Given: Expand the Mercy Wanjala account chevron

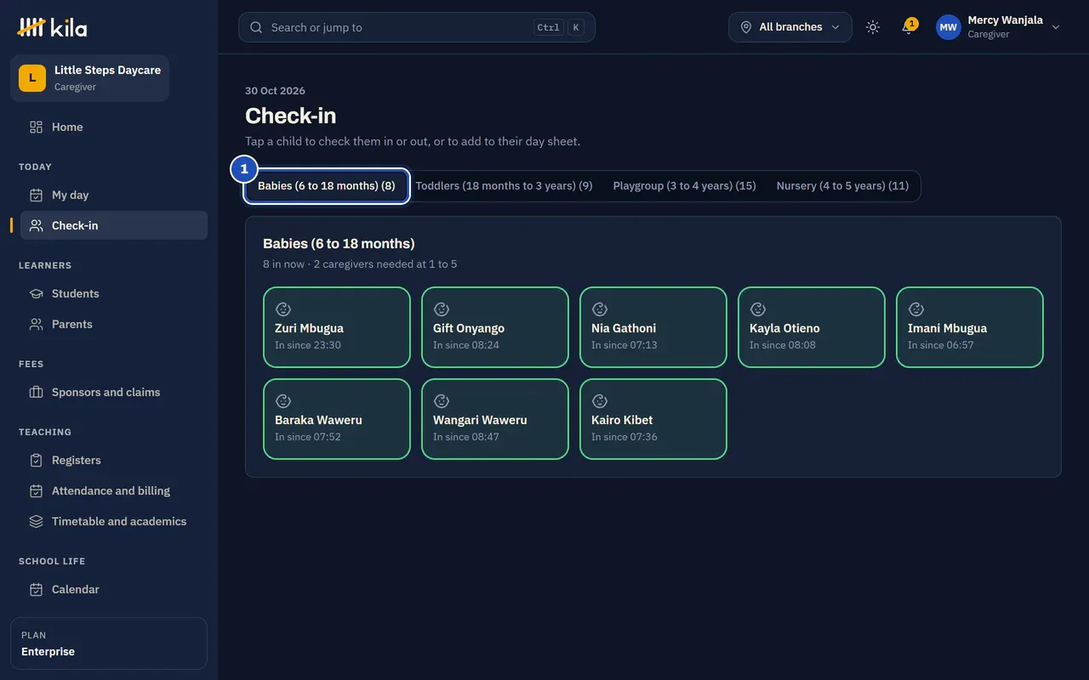Looking at the screenshot, I should [1056, 27].
